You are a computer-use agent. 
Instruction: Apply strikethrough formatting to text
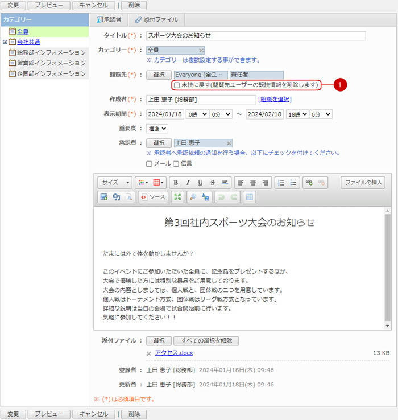tap(212, 183)
